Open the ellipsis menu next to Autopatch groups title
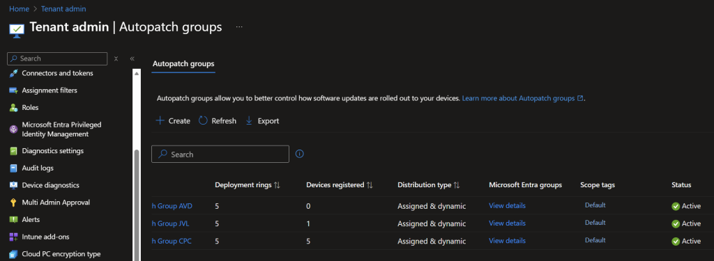This screenshot has width=714, height=261. click(x=239, y=27)
